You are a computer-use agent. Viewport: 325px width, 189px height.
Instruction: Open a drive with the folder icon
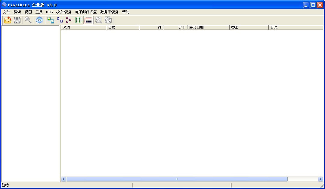(7, 20)
